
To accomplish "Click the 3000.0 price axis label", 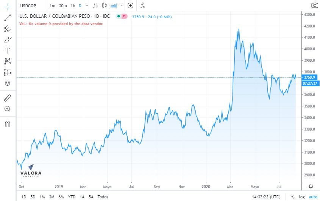I will point(310,164).
